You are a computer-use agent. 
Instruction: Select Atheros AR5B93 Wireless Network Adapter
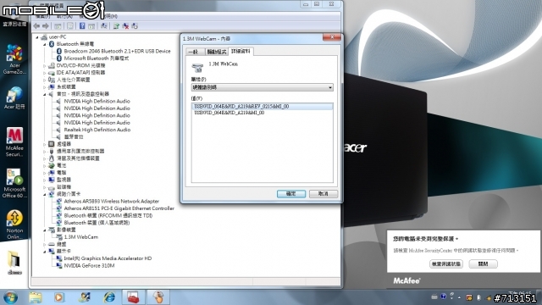[111, 202]
